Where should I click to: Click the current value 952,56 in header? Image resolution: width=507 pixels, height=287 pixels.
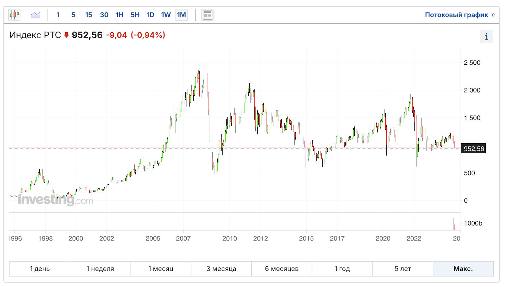[x=87, y=35]
